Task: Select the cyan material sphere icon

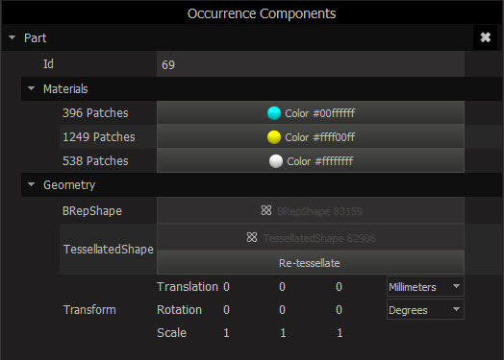Action: [x=274, y=113]
